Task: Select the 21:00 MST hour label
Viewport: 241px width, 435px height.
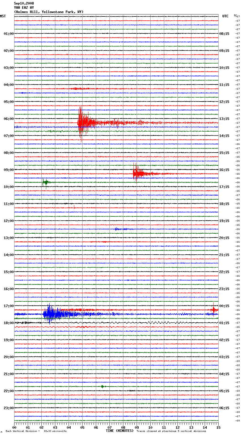Action: tap(9, 374)
